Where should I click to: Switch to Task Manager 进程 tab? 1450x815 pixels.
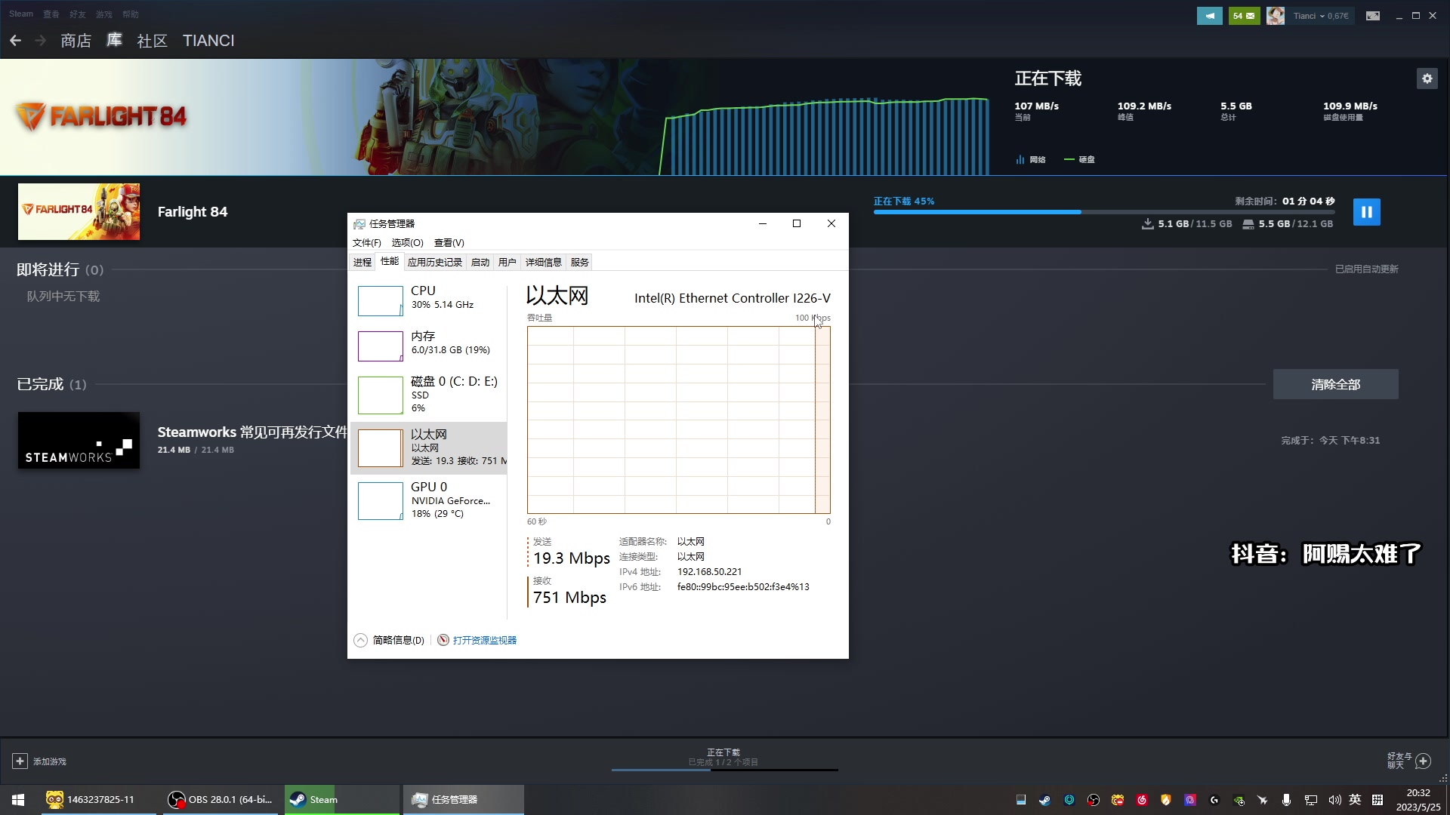click(x=362, y=263)
